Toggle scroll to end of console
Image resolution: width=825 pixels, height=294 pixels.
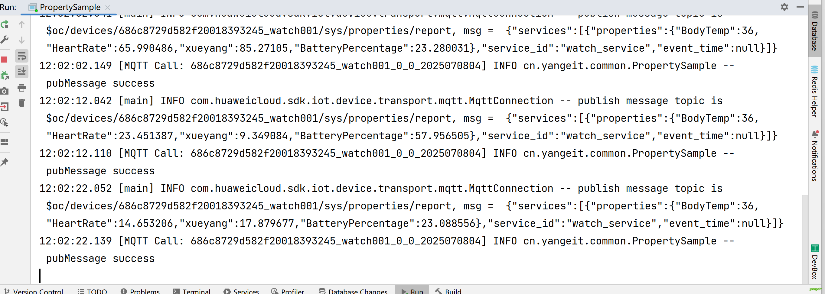click(x=22, y=72)
